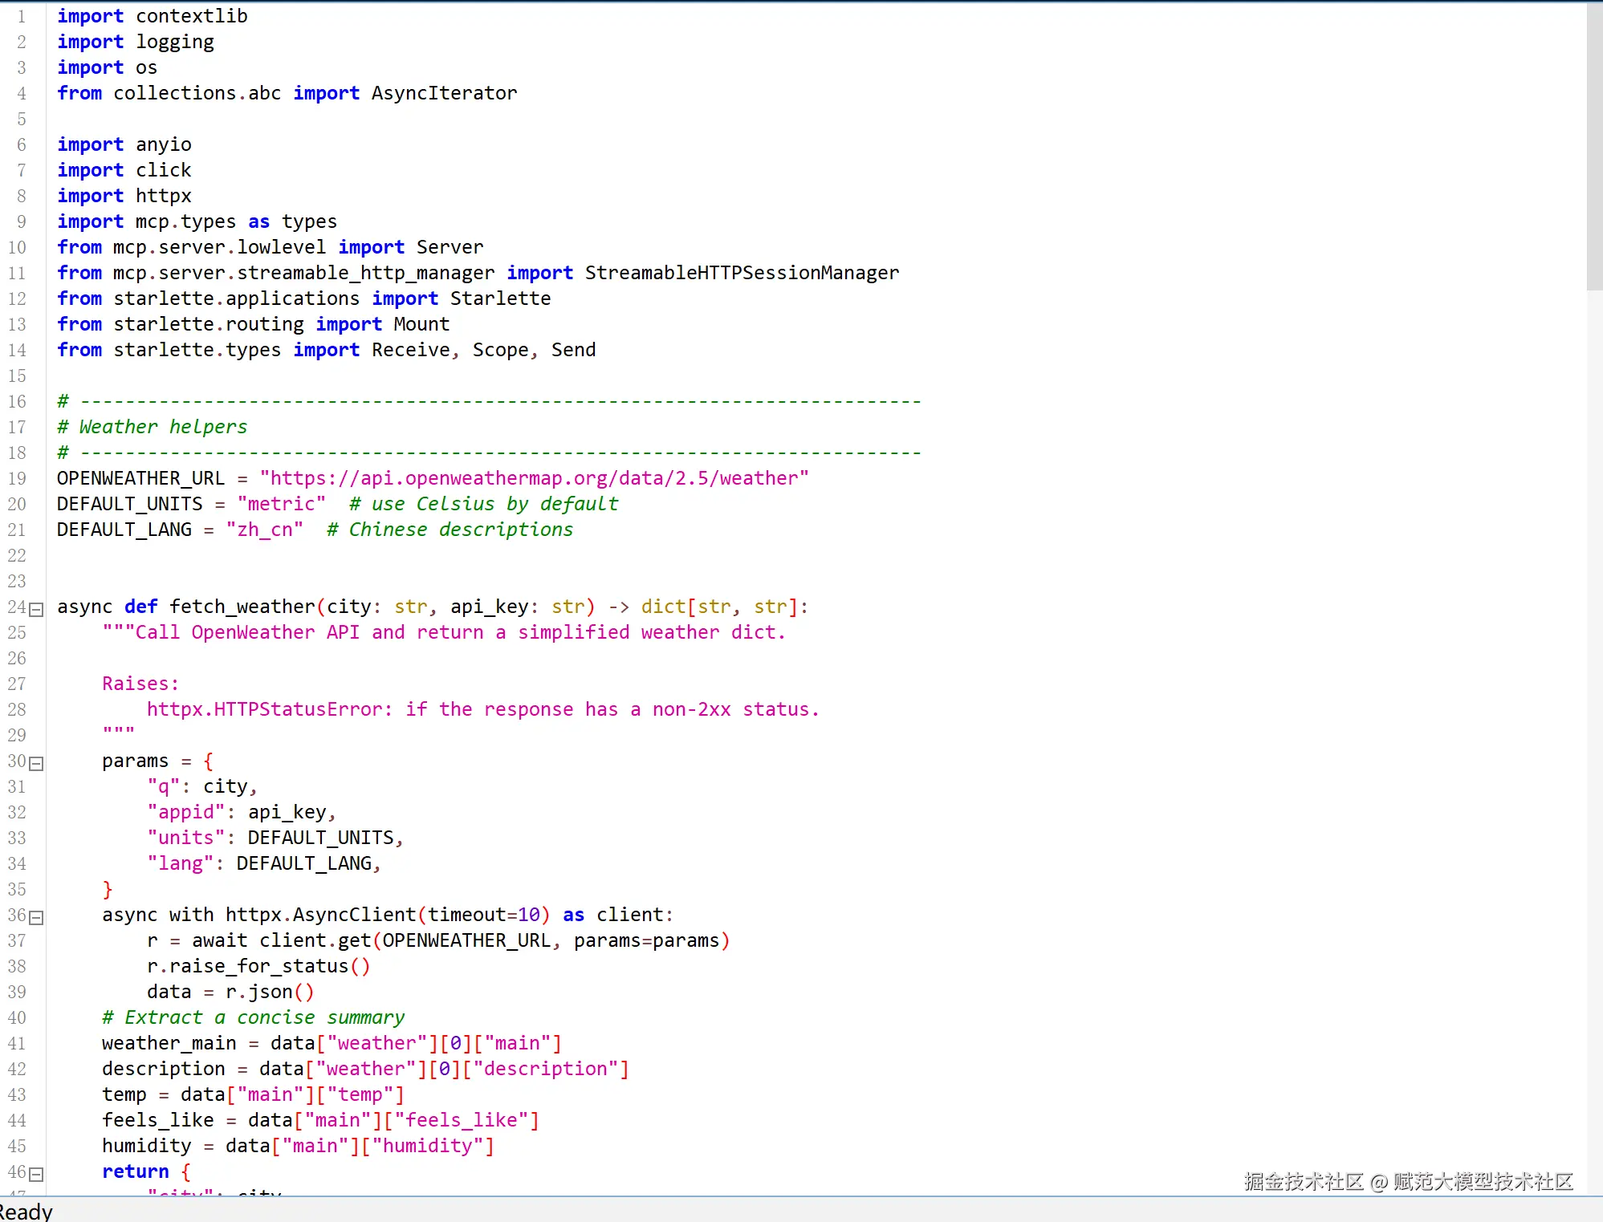Click the empty scrollbar track below the thumb
The image size is (1603, 1222).
coord(1594,722)
